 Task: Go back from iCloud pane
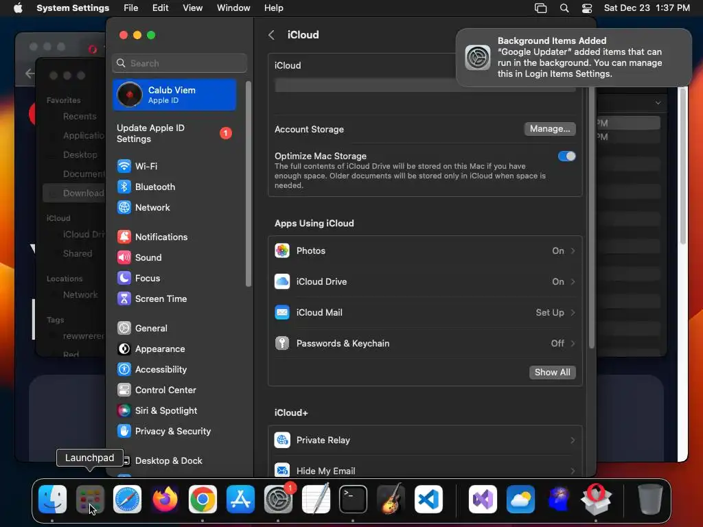pyautogui.click(x=271, y=35)
